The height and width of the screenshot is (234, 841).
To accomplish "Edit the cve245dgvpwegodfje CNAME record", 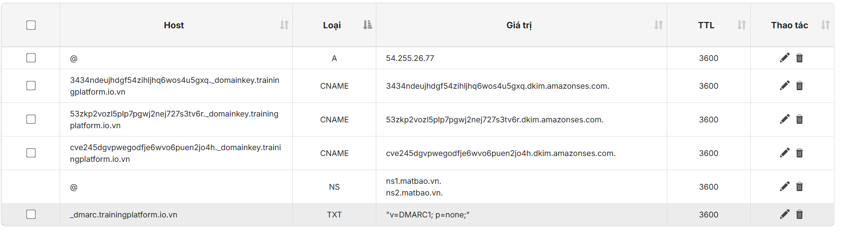I will point(784,153).
